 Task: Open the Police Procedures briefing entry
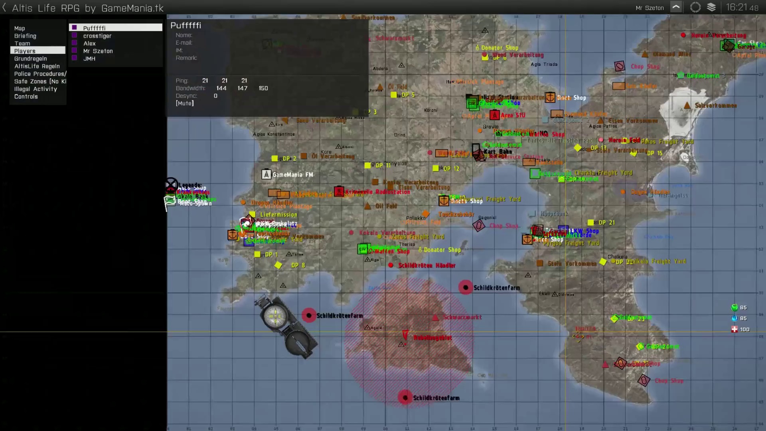click(40, 74)
